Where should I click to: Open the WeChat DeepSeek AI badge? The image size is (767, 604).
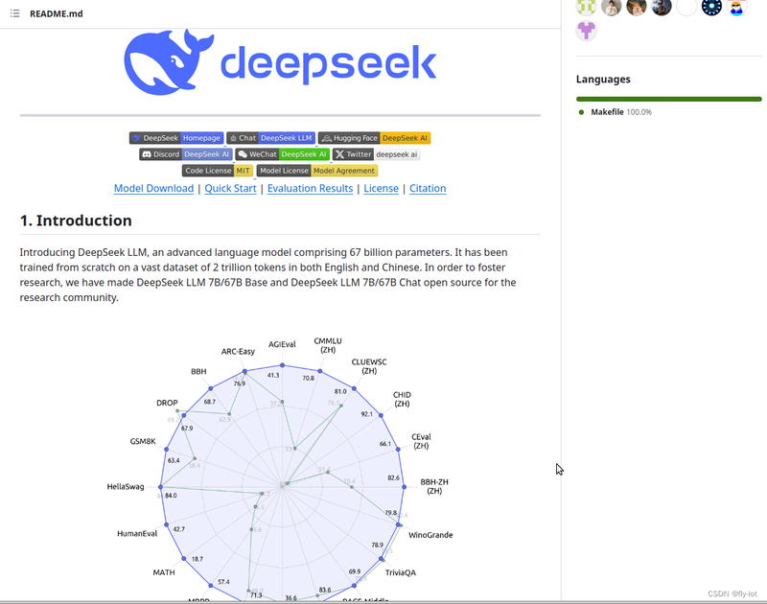[x=283, y=154]
